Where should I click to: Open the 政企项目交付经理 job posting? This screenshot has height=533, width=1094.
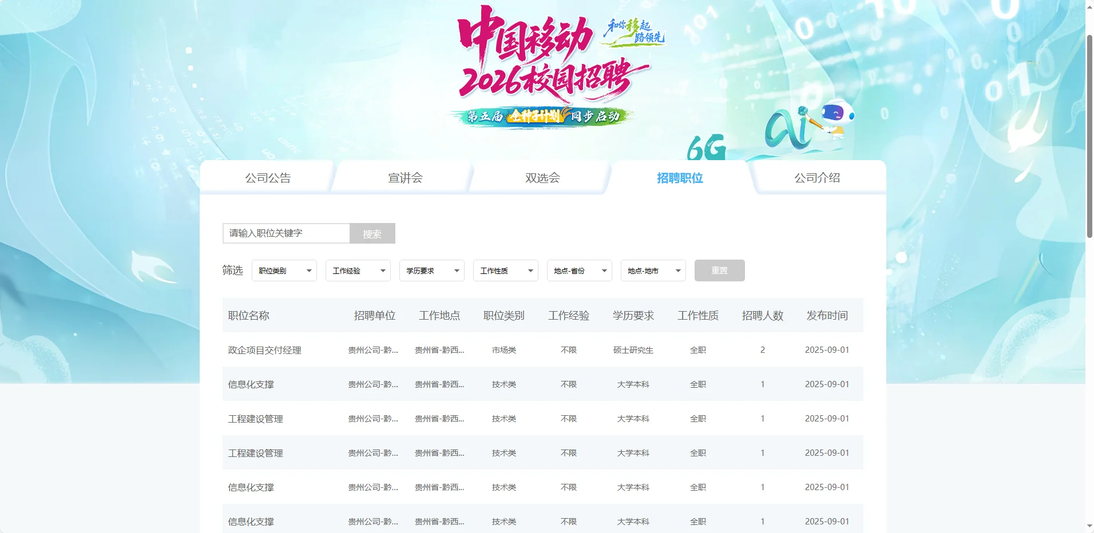264,350
